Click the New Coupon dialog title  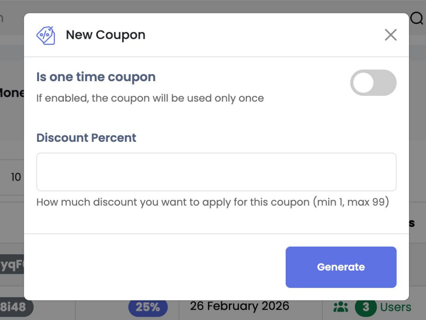point(106,35)
